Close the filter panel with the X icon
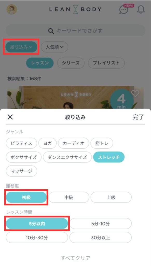The height and width of the screenshot is (266, 151). point(10,117)
